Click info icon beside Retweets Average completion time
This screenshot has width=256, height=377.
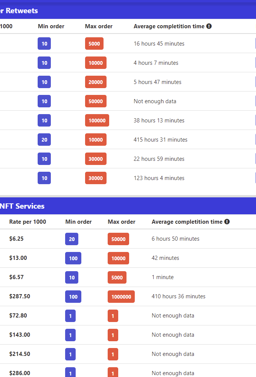pyautogui.click(x=209, y=26)
